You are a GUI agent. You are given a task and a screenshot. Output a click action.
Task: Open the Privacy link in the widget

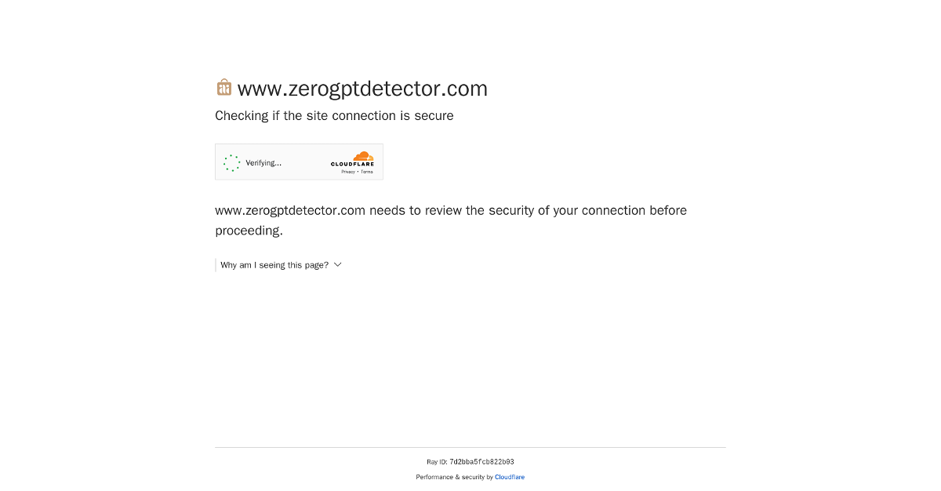[x=348, y=172]
